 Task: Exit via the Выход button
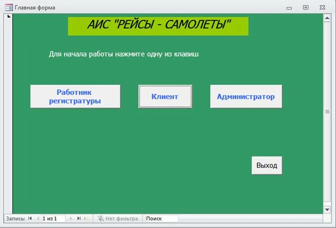pyautogui.click(x=267, y=165)
